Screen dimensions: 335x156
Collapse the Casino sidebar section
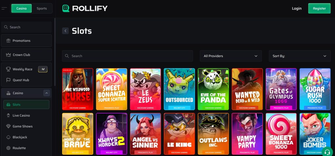[46, 93]
